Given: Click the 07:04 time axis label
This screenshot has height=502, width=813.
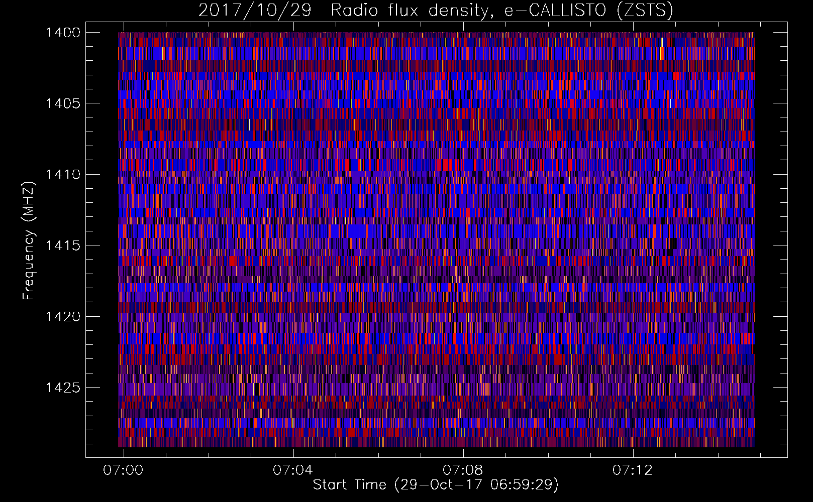Looking at the screenshot, I should pyautogui.click(x=293, y=470).
